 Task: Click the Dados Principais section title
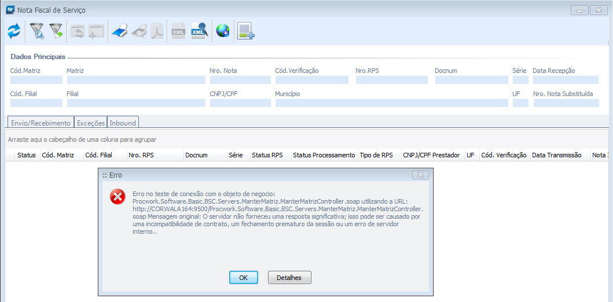coord(38,57)
